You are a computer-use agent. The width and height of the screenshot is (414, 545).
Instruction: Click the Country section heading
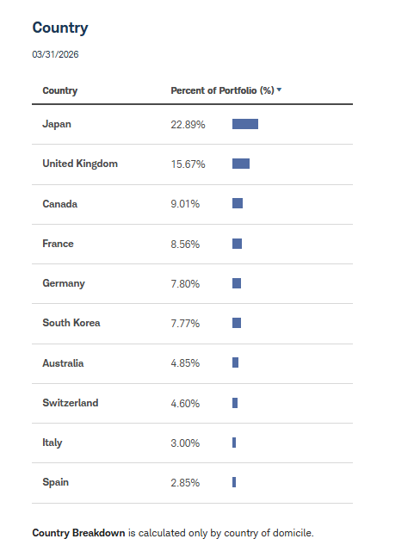click(x=60, y=28)
